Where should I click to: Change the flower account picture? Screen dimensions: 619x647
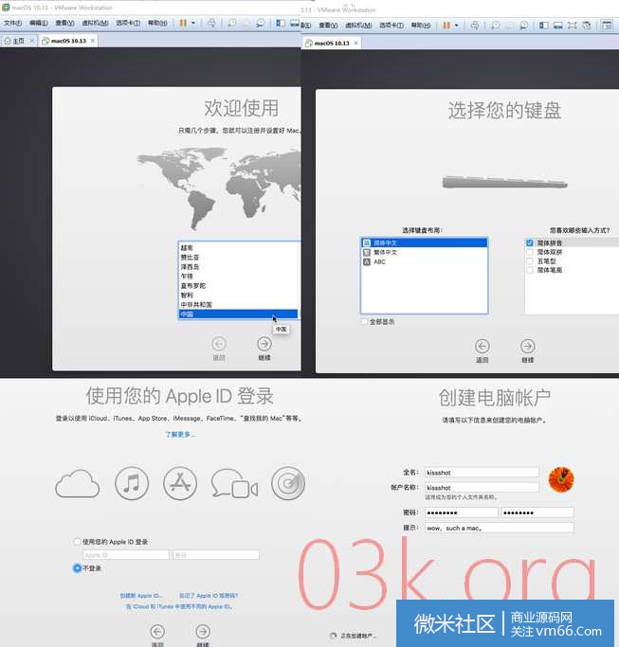[x=561, y=479]
